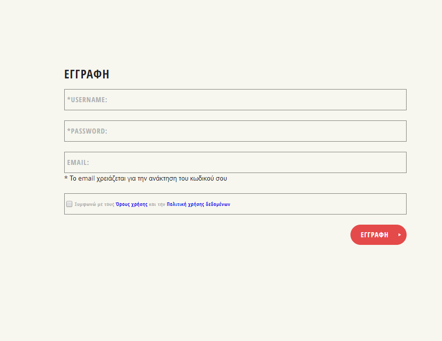Image resolution: width=442 pixels, height=341 pixels.
Task: Tick the terms agreement checkbox
Action: (69, 204)
